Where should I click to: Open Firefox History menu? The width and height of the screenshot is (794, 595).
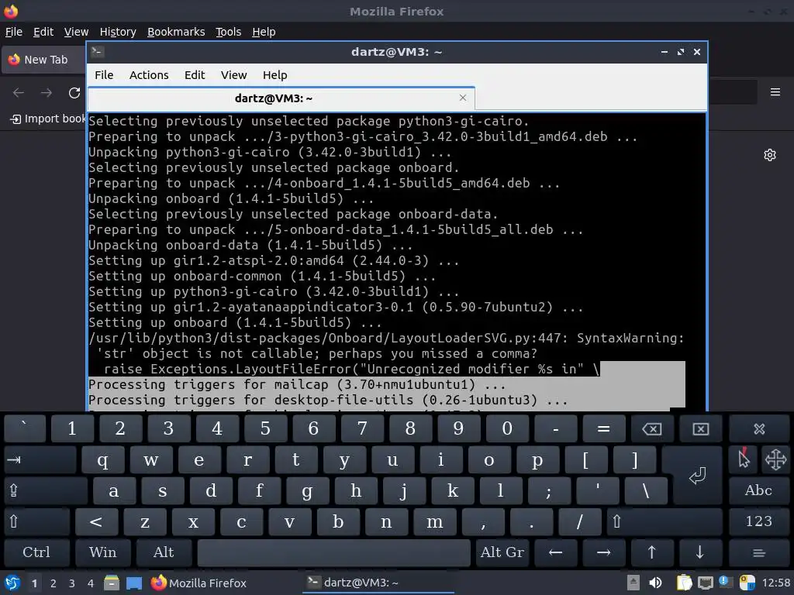pos(118,32)
